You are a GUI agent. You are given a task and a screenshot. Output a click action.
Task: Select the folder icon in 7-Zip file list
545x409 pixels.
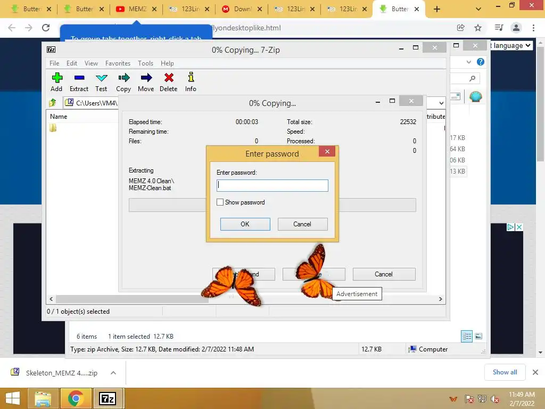pos(53,128)
